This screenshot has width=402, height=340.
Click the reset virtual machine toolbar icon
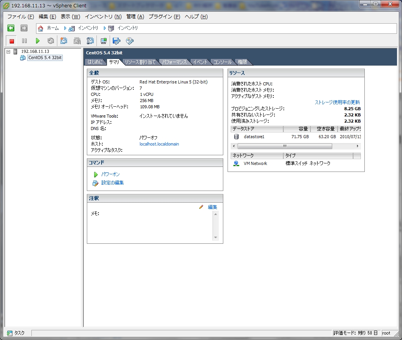[x=51, y=41]
